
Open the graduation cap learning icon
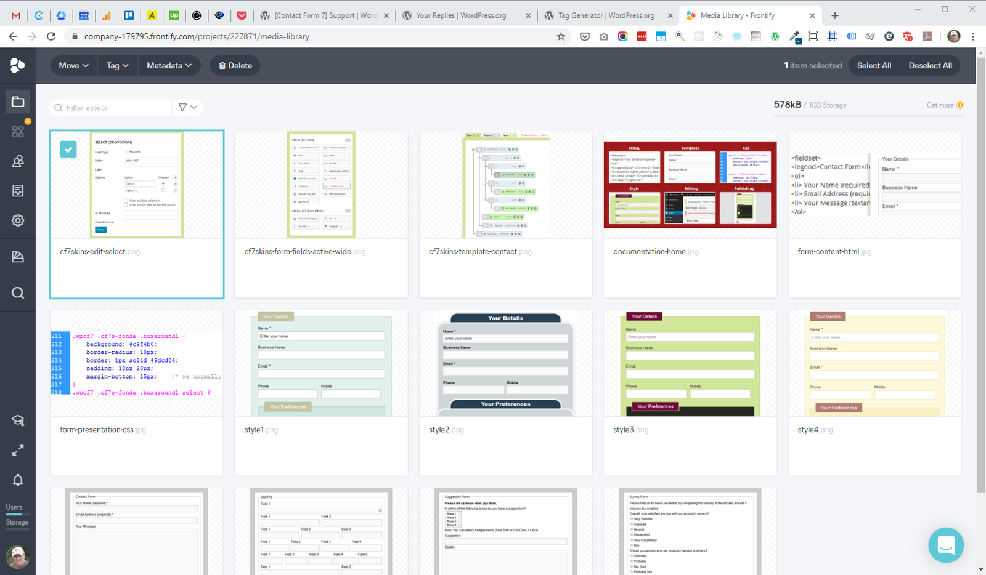18,420
